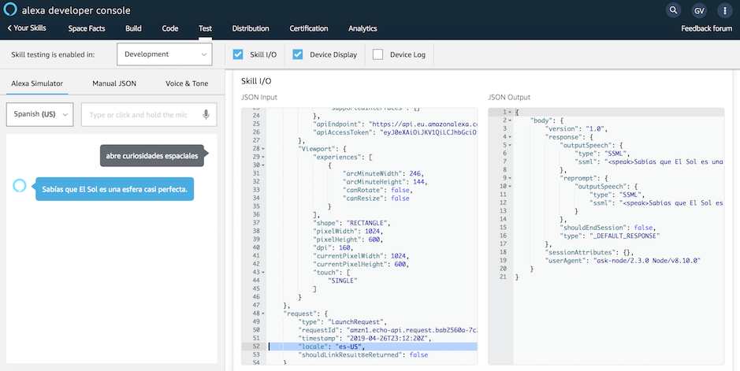The image size is (740, 371).
Task: Switch to the Voice & Tone tab
Action: tap(187, 83)
